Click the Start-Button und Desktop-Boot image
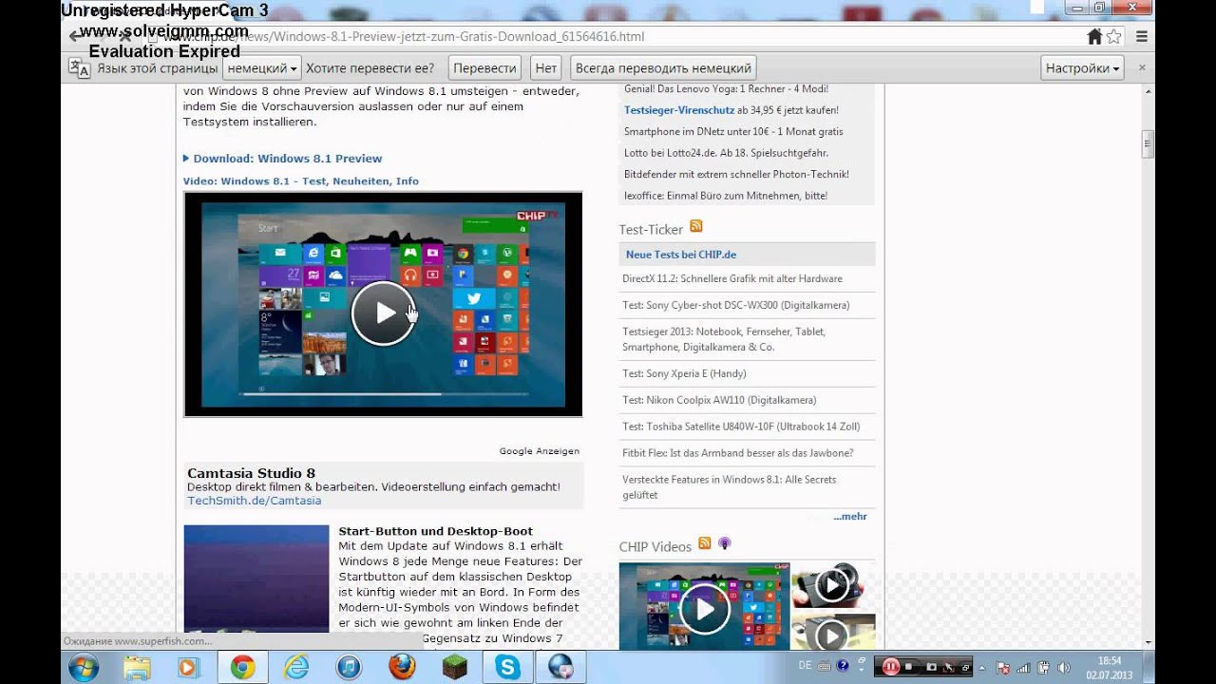 [256, 578]
